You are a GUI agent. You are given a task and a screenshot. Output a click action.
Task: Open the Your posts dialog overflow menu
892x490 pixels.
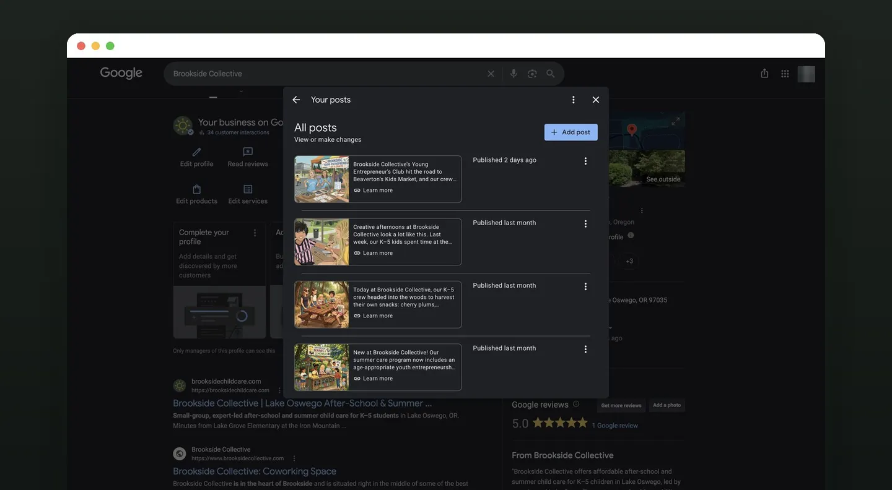tap(574, 100)
